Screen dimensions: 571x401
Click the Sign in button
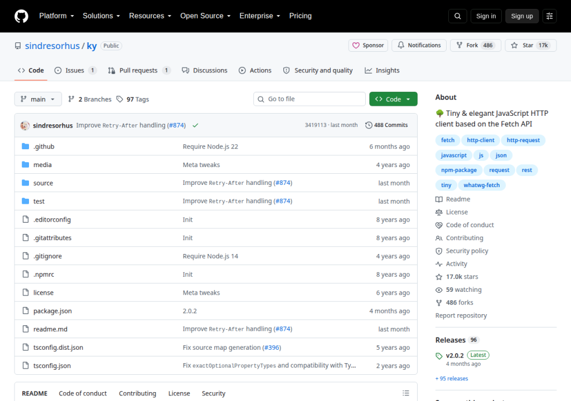click(x=486, y=16)
